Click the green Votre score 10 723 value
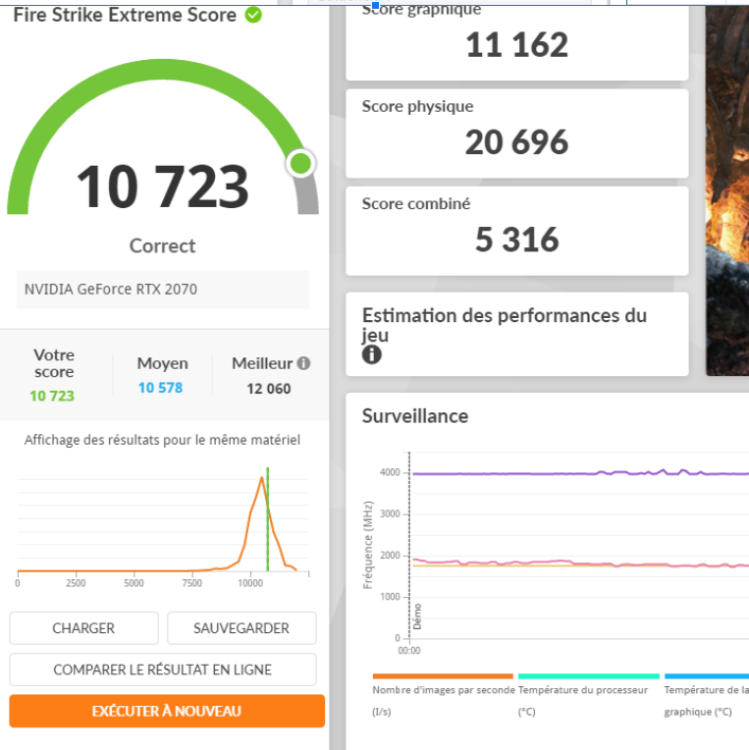This screenshot has width=749, height=750. [52, 396]
